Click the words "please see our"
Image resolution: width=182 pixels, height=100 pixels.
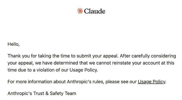[121, 82]
